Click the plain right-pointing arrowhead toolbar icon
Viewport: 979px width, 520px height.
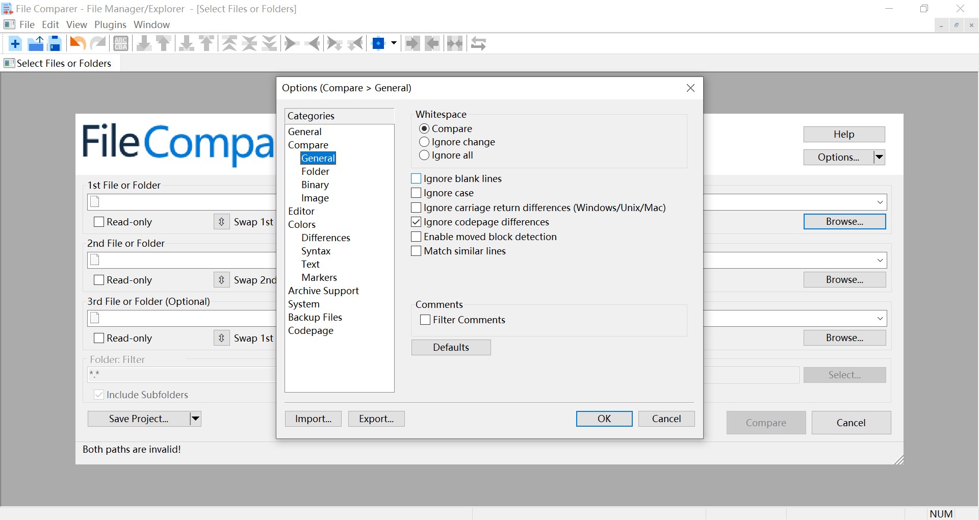click(x=291, y=44)
